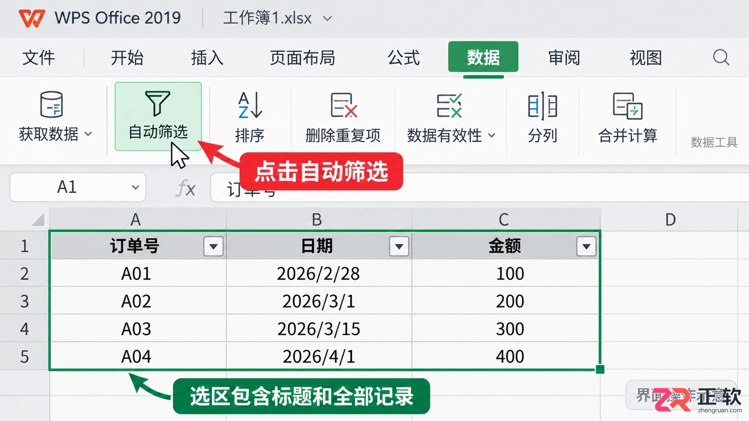Open the 日期 column filter dropdown
This screenshot has height=421, width=749.
pyautogui.click(x=399, y=246)
